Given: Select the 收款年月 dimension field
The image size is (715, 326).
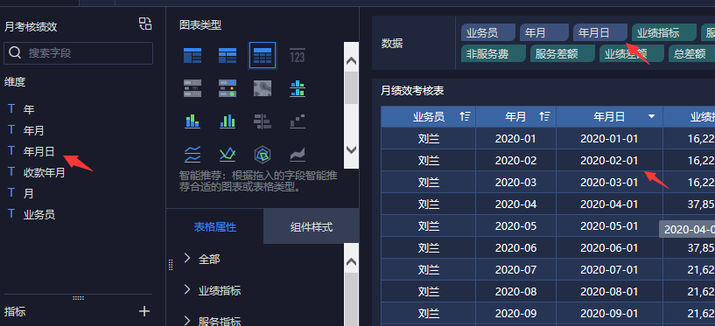Looking at the screenshot, I should [45, 172].
